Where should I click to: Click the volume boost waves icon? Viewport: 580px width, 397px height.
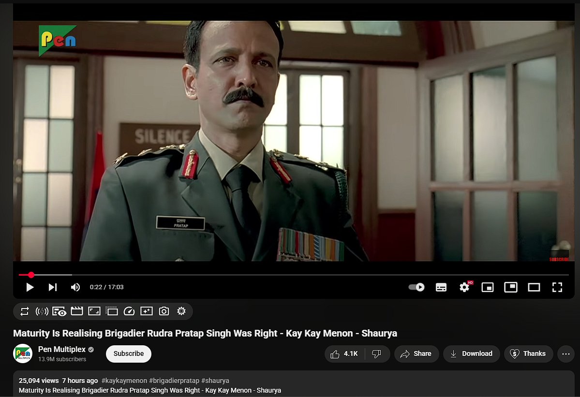[42, 311]
